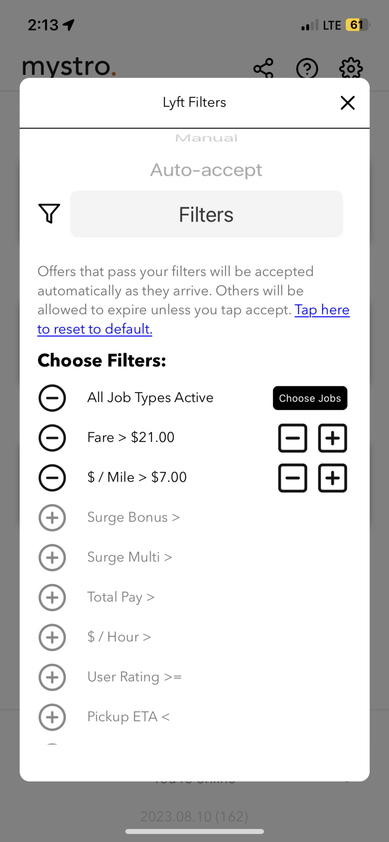Add the User Rating filter
The width and height of the screenshot is (389, 842).
(52, 677)
